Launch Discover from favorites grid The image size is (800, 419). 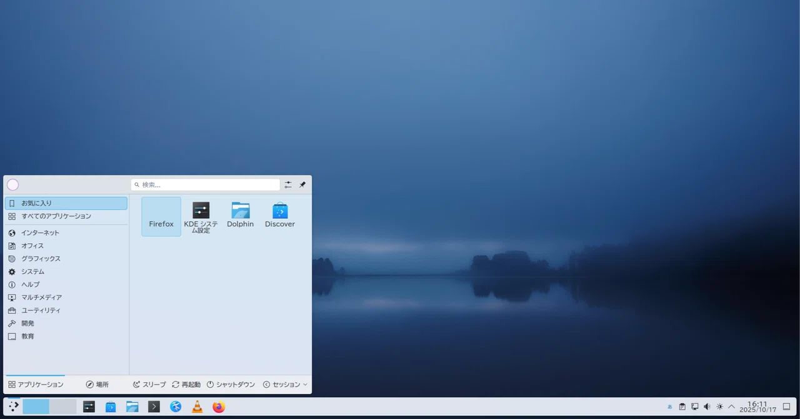(x=279, y=216)
